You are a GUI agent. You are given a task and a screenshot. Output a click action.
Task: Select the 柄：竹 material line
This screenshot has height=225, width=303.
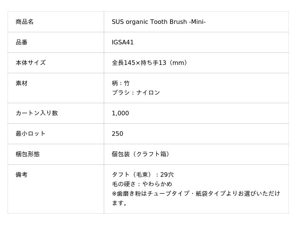[120, 83]
